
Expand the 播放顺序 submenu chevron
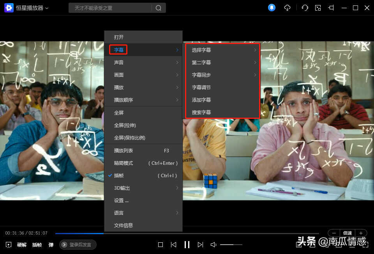[x=177, y=100]
